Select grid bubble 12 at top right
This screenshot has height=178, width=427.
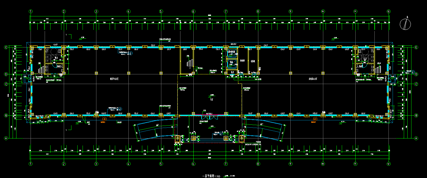389,11
